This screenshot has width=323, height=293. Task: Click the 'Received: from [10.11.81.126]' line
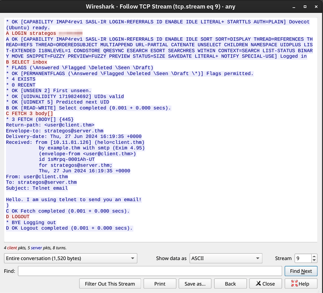coord(75,142)
